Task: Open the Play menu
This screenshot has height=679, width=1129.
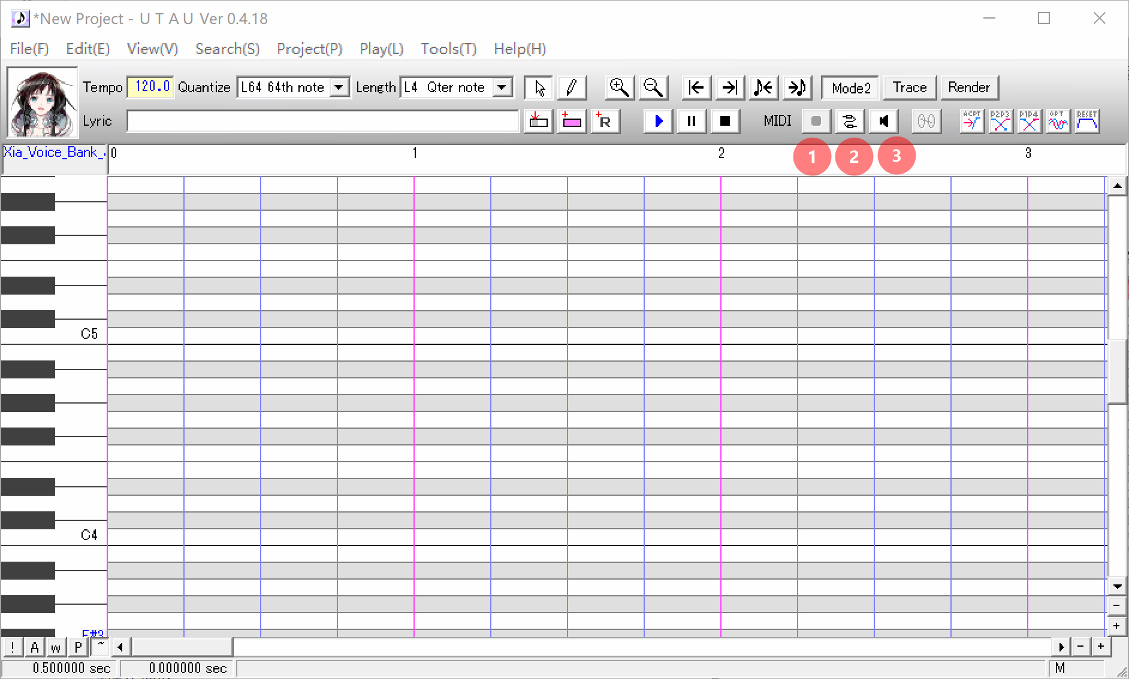Action: [381, 48]
